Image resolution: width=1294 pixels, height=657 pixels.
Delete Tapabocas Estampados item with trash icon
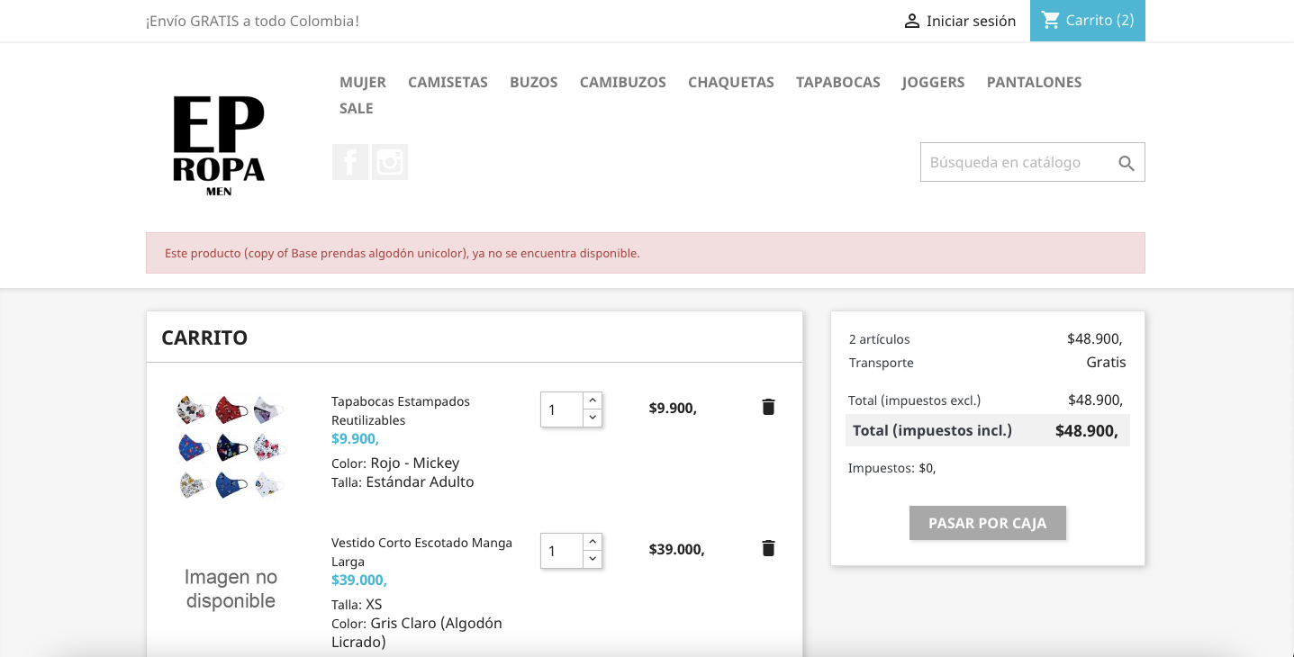[768, 407]
